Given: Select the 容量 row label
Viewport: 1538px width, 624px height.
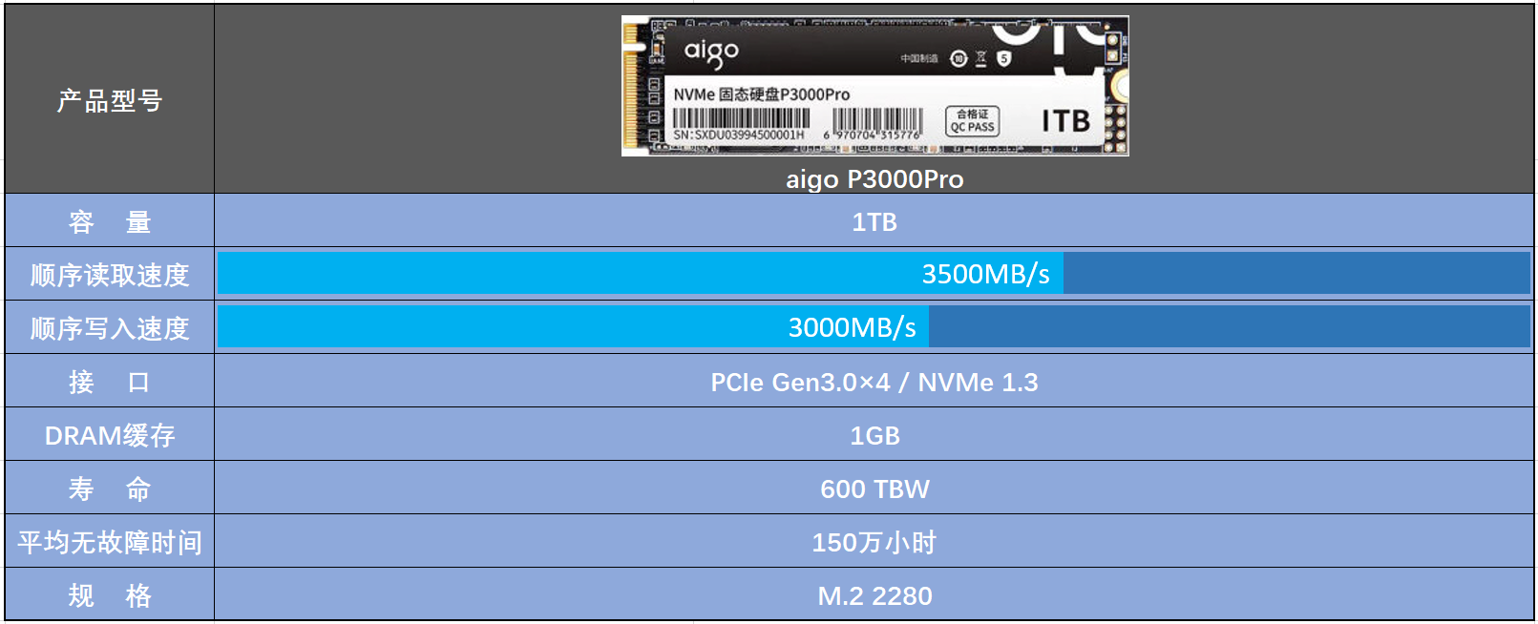Looking at the screenshot, I should [110, 221].
